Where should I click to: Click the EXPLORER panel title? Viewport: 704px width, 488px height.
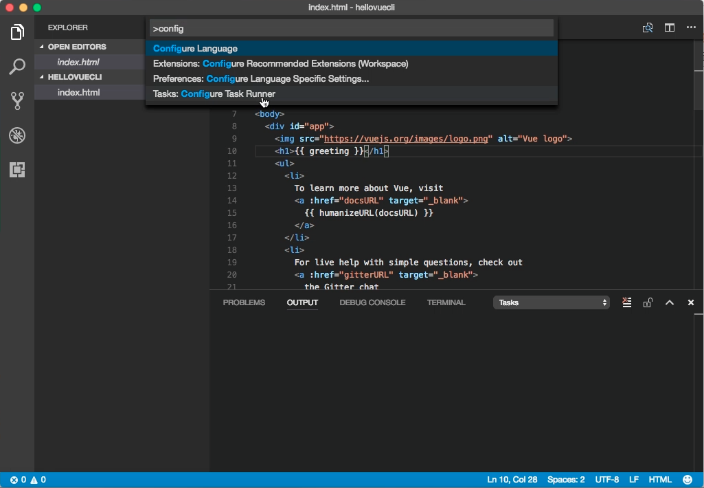68,27
